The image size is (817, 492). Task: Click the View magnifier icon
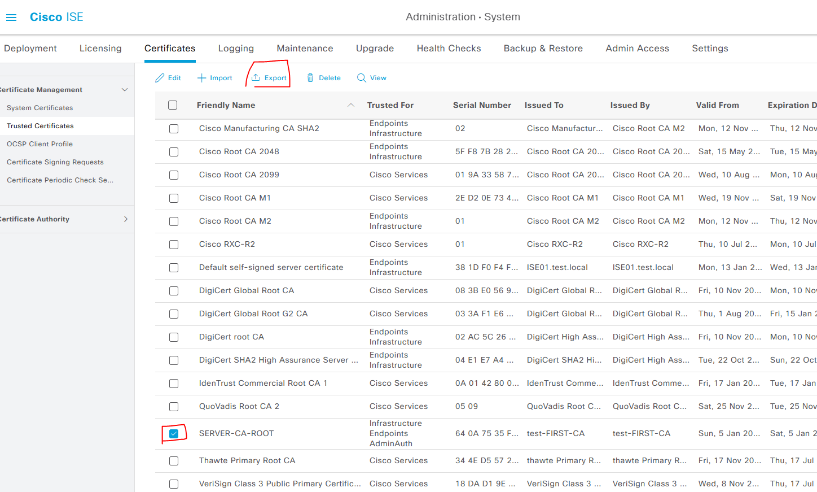(x=362, y=78)
